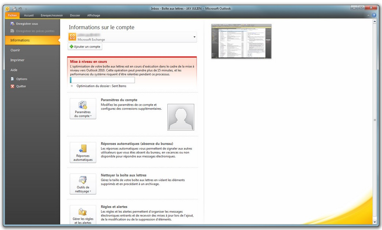Maximize the Outlook window

pyautogui.click(x=361, y=8)
